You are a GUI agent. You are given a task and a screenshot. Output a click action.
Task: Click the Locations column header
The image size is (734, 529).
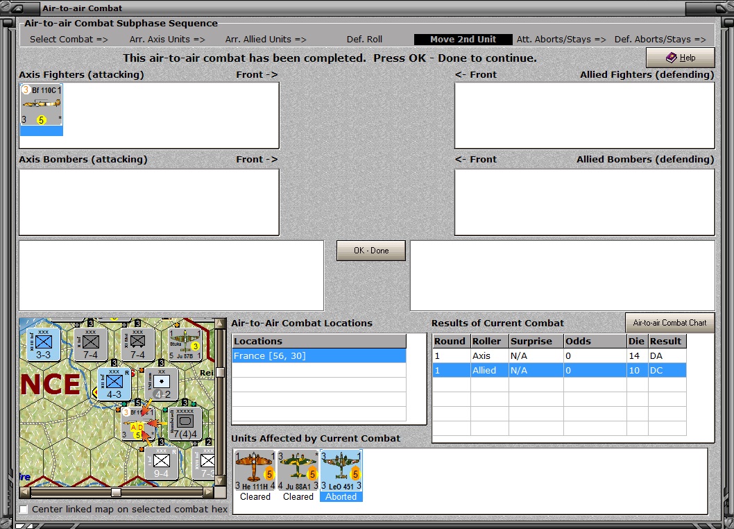tap(319, 341)
